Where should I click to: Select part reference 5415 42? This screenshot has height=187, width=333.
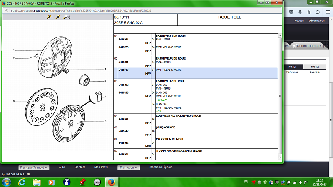pos(123,131)
